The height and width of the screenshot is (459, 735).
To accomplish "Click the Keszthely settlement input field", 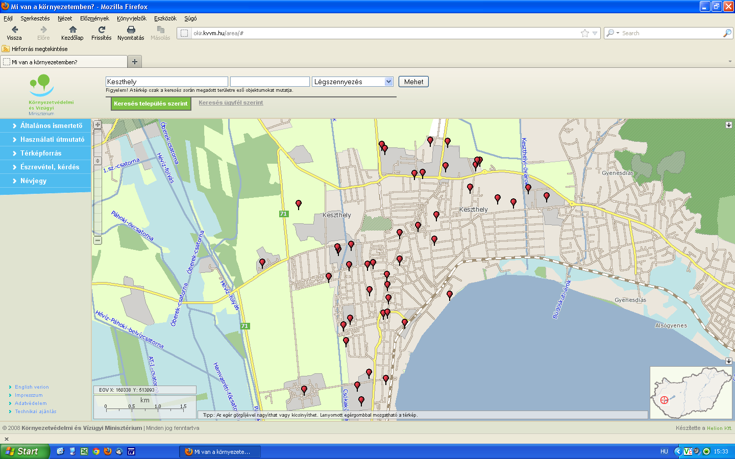I will point(167,82).
